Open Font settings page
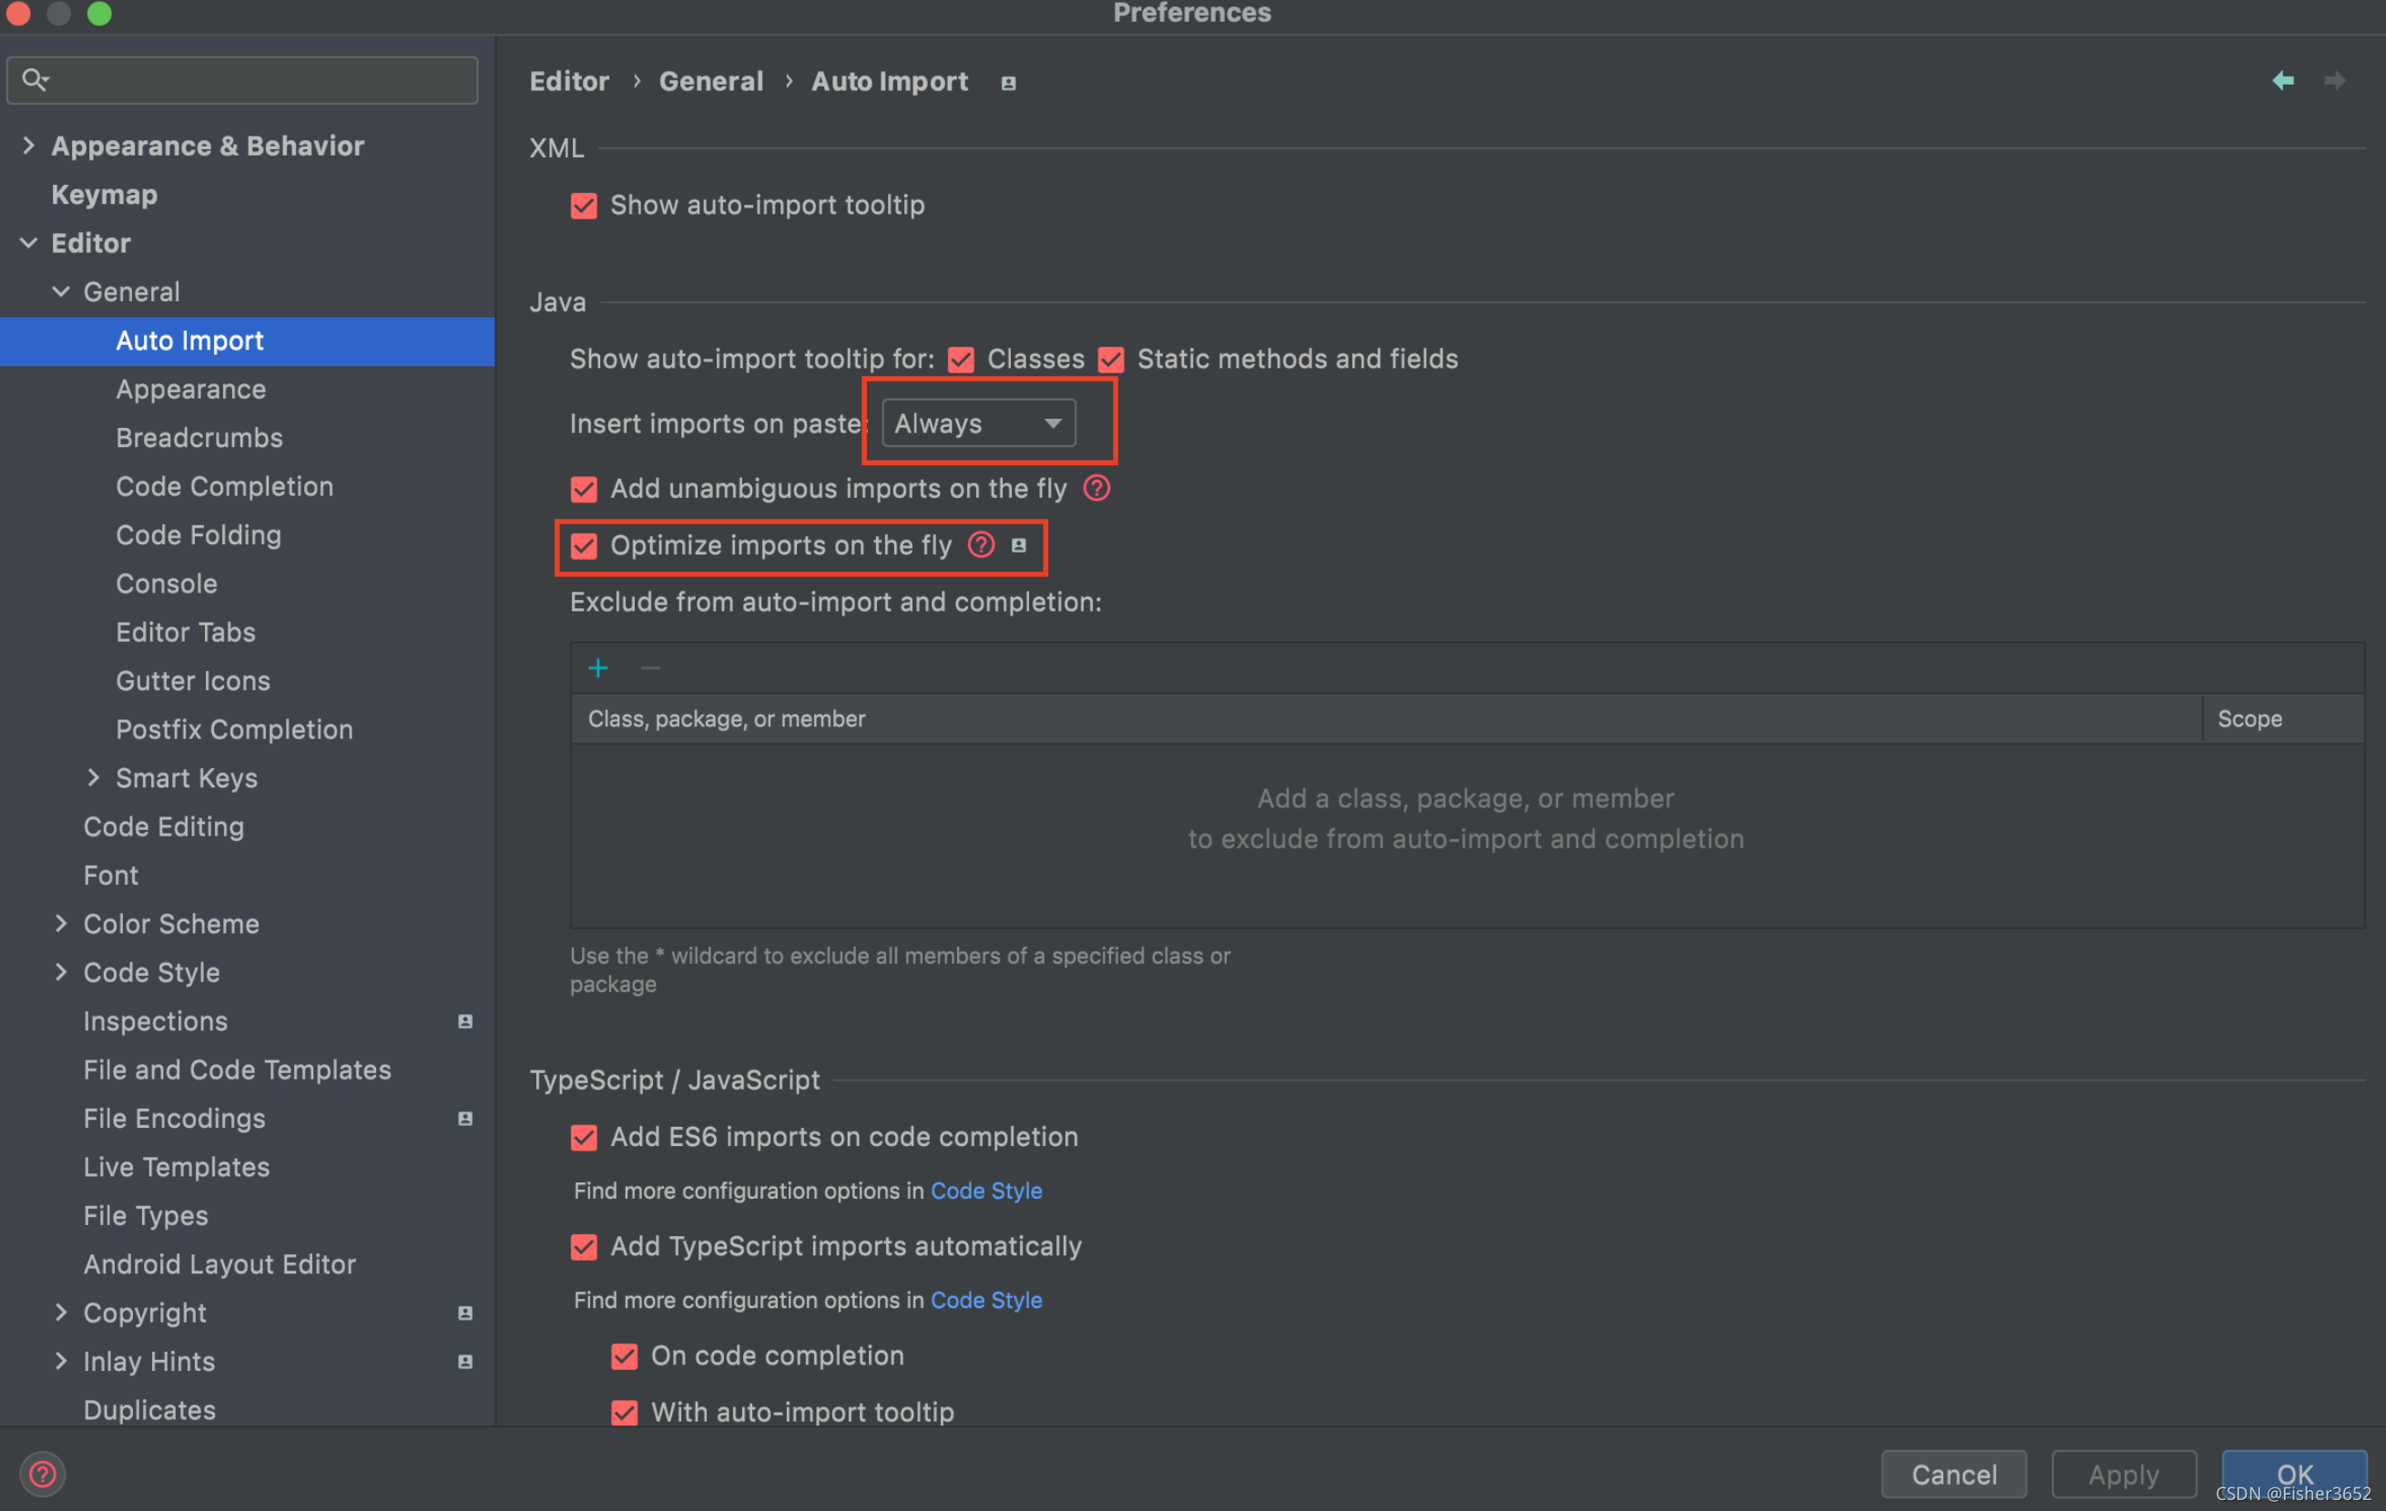The width and height of the screenshot is (2386, 1511). pos(111,876)
